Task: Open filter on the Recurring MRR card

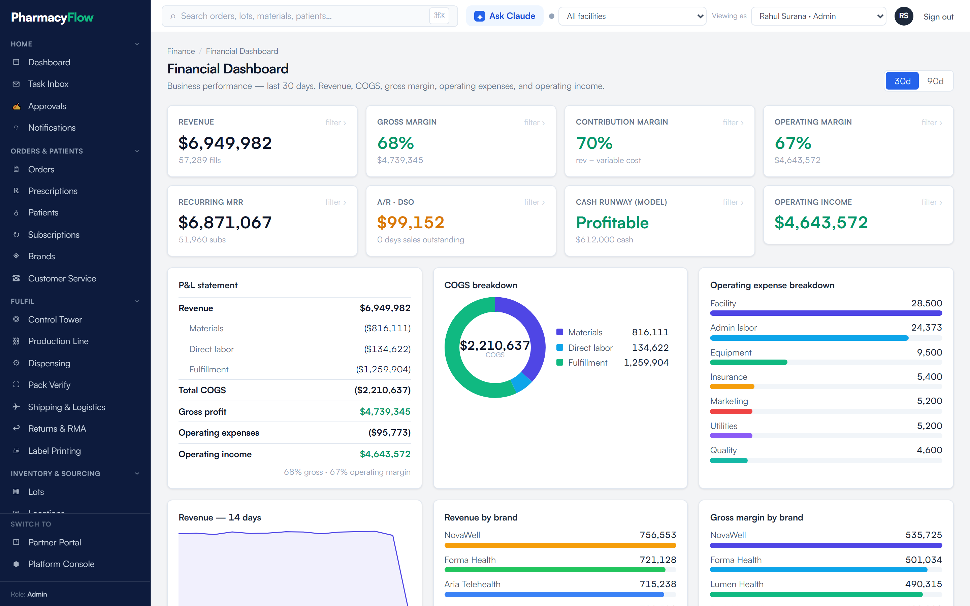Action: [x=335, y=202]
